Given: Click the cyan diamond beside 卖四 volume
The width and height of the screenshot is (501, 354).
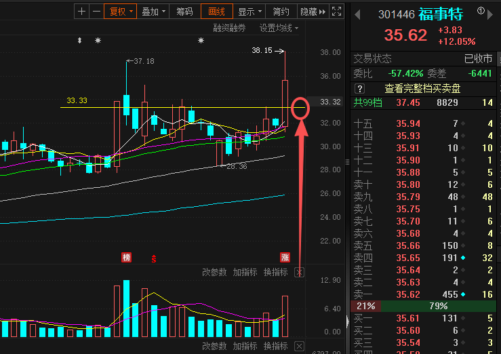Looking at the screenshot, I should click(x=463, y=258).
